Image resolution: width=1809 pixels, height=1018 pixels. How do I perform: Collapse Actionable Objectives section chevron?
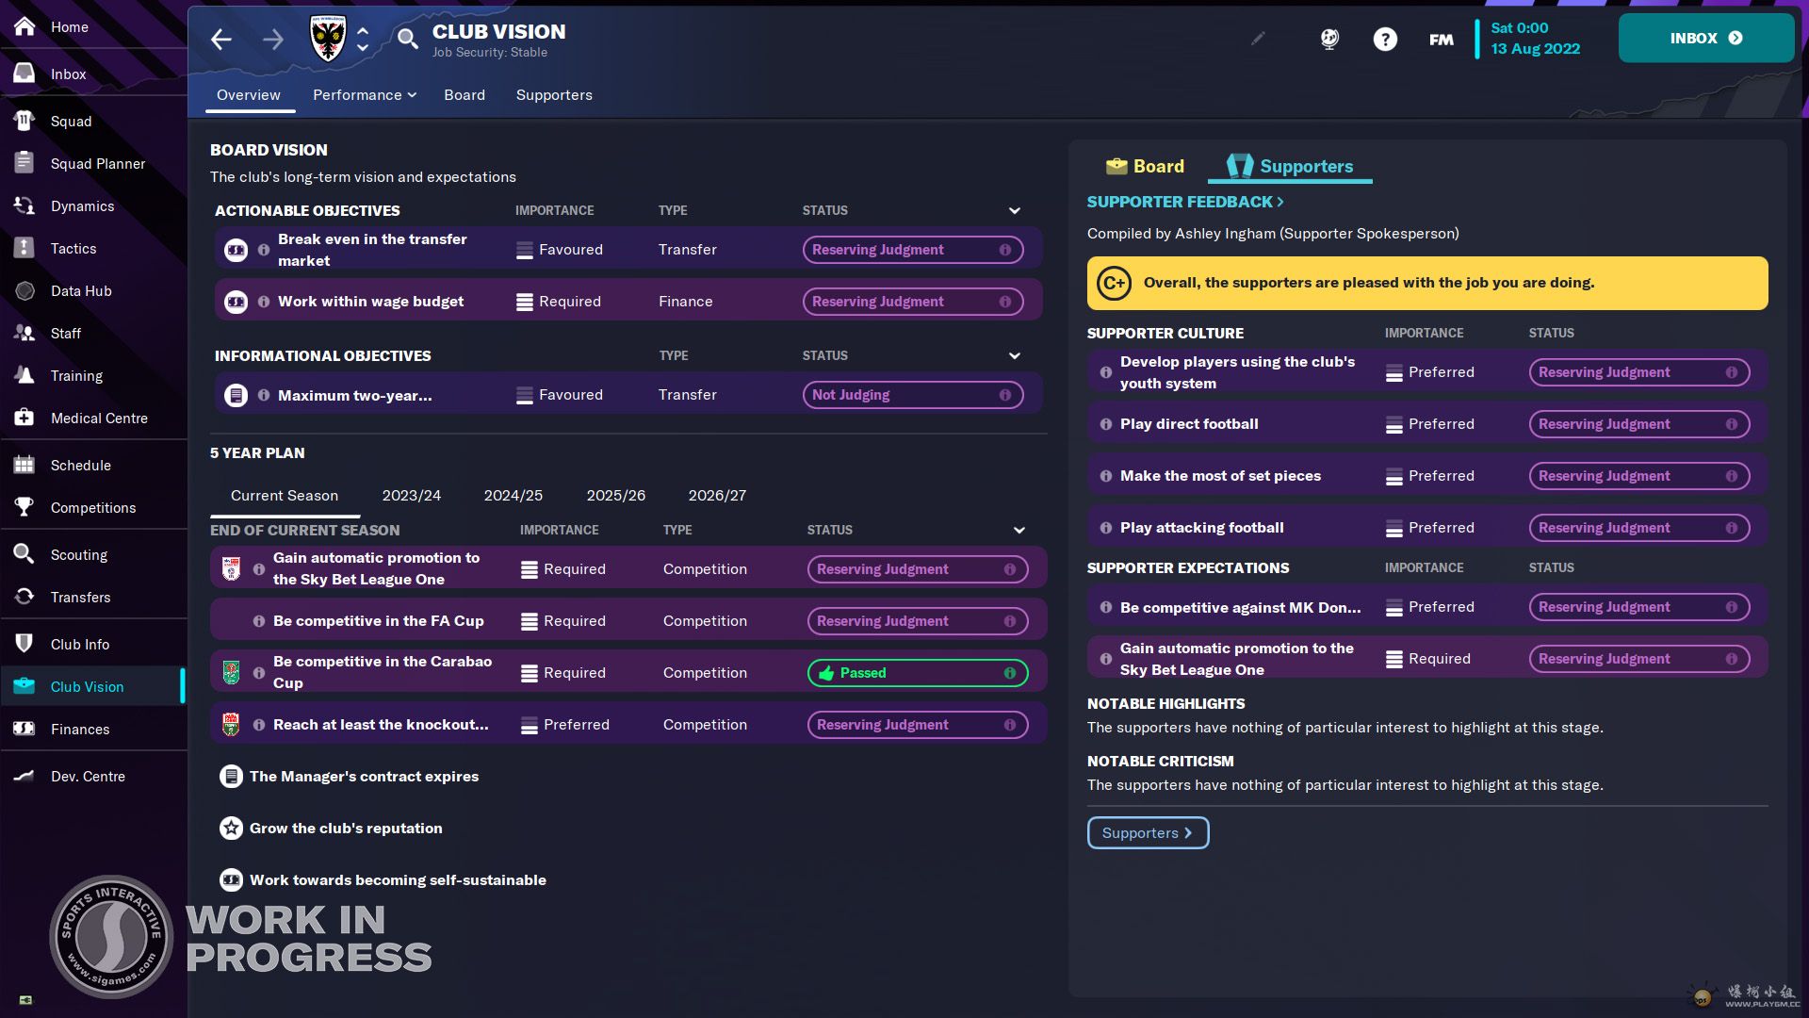click(x=1014, y=211)
